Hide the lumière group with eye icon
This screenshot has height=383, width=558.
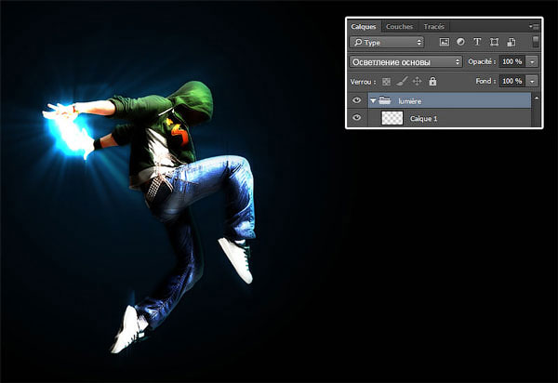(357, 100)
